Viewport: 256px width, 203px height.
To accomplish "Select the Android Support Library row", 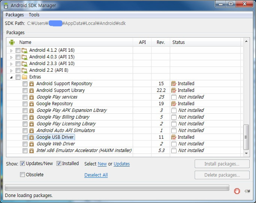I will 125,90.
